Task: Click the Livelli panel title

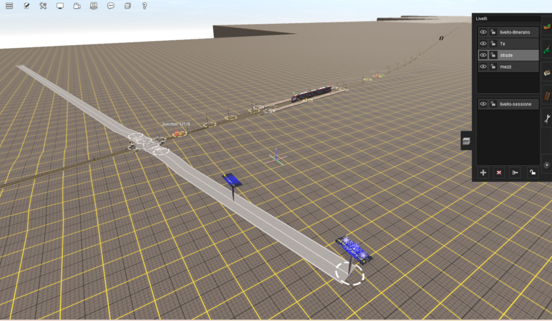Action: click(x=481, y=19)
